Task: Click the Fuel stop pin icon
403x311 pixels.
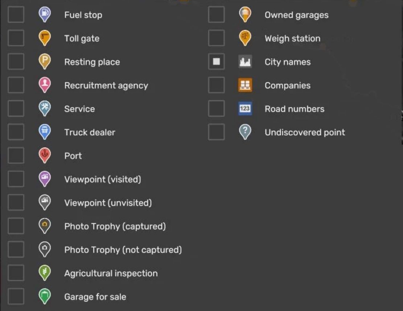Action: pos(45,14)
